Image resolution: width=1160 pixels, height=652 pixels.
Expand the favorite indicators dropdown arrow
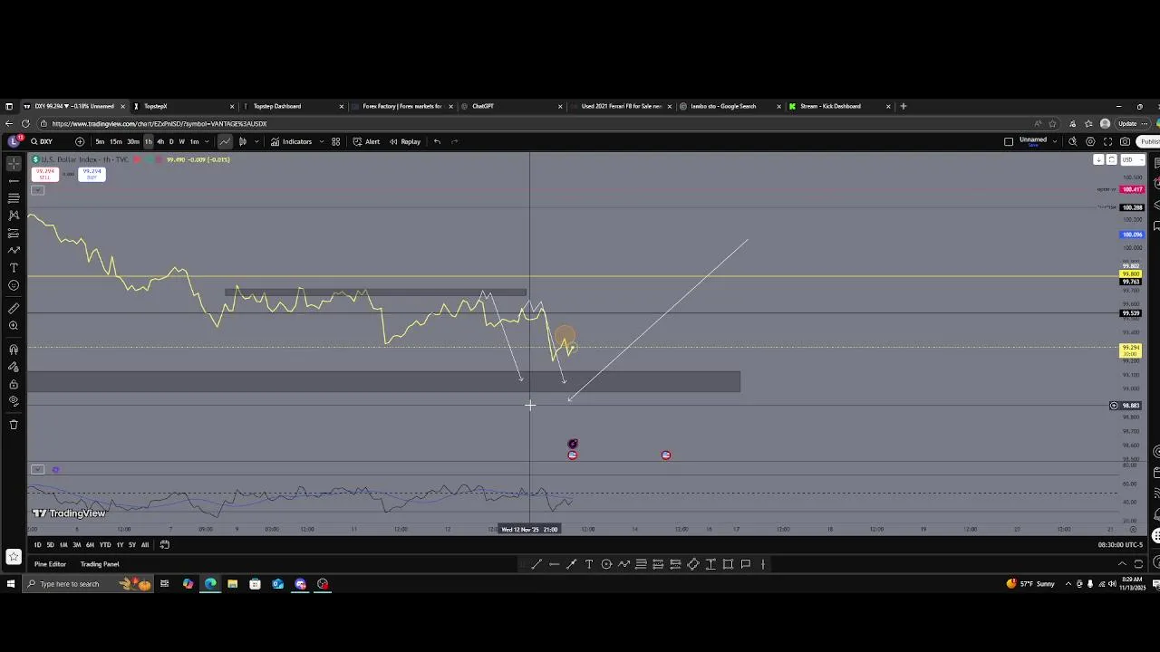(321, 141)
